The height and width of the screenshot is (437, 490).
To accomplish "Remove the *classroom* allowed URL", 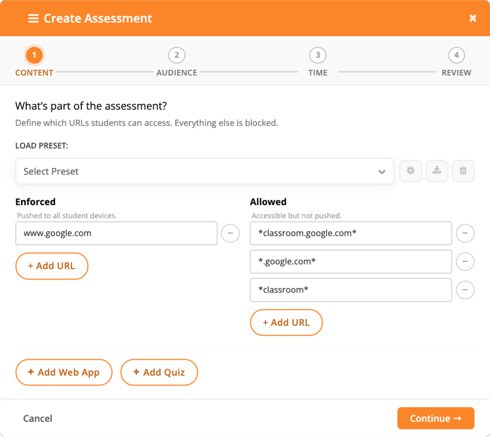I will pos(465,290).
